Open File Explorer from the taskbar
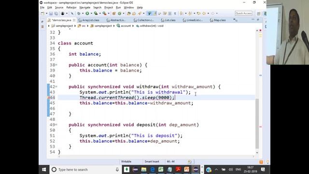 click(144, 170)
